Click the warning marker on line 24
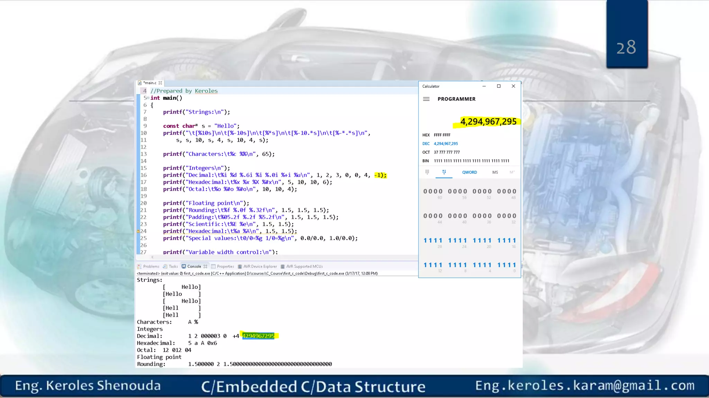The width and height of the screenshot is (709, 398). (138, 231)
